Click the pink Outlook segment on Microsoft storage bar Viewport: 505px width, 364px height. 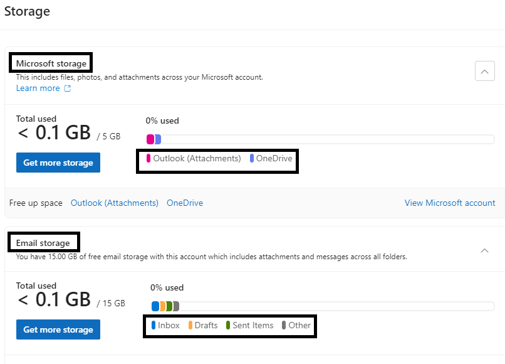149,139
